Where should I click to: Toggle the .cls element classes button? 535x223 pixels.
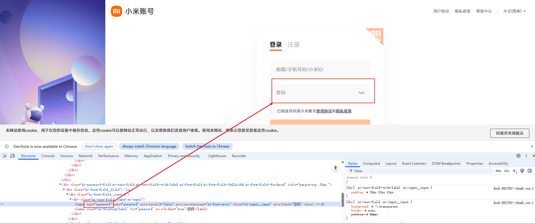click(x=506, y=171)
